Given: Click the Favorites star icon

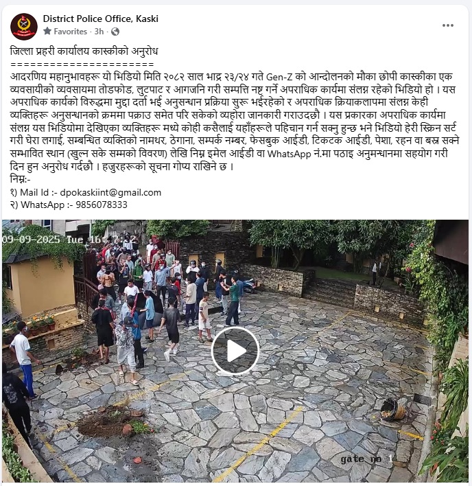Looking at the screenshot, I should click(47, 31).
